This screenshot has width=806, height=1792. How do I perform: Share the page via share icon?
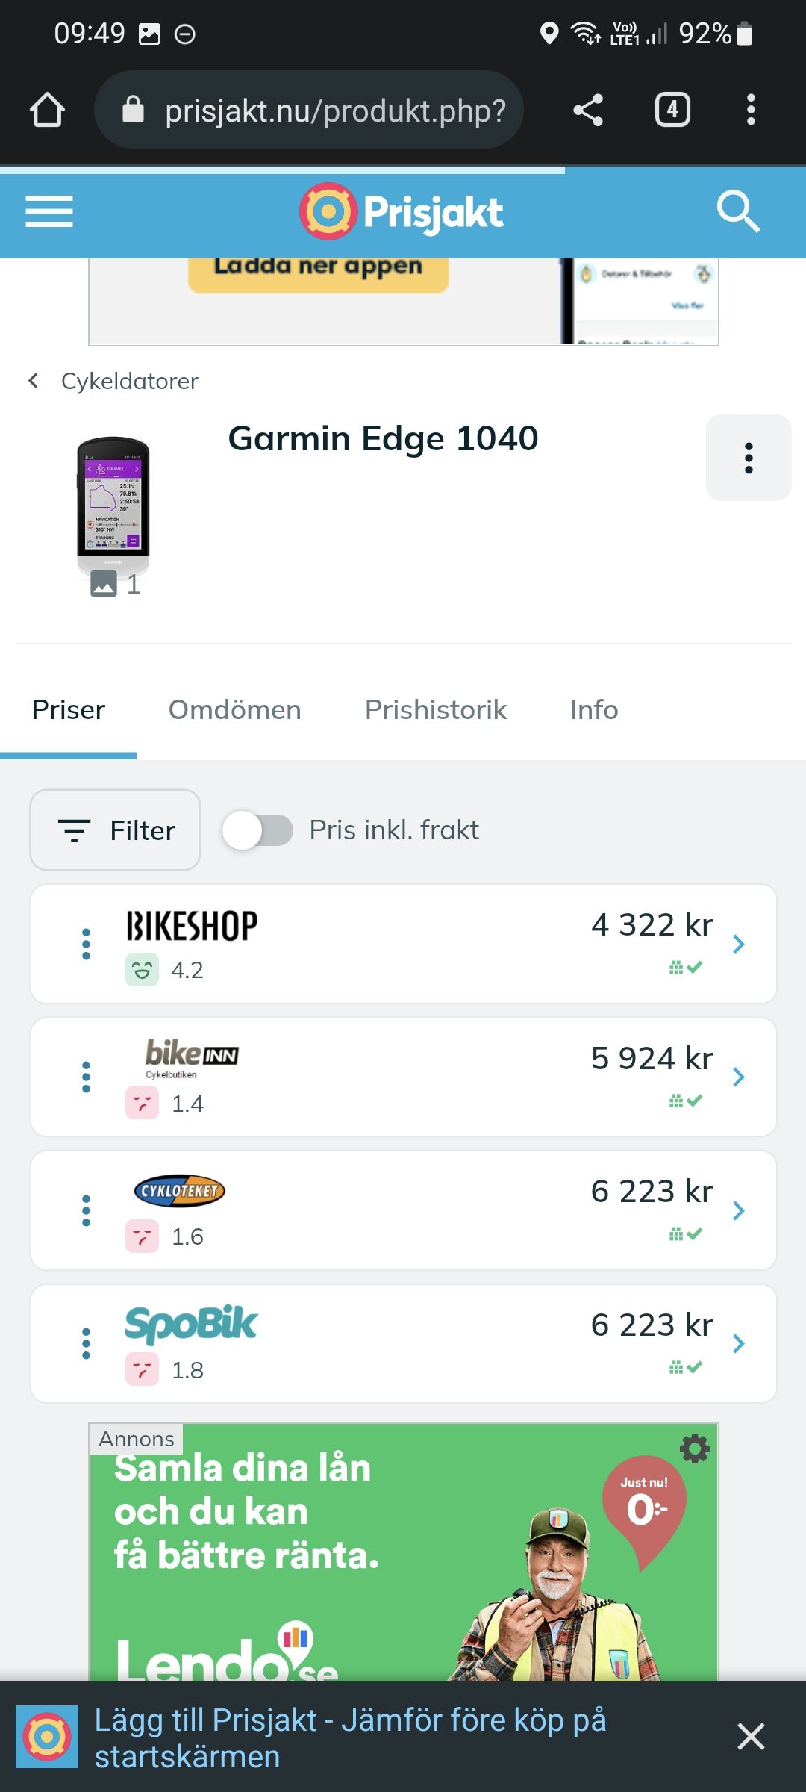click(588, 110)
